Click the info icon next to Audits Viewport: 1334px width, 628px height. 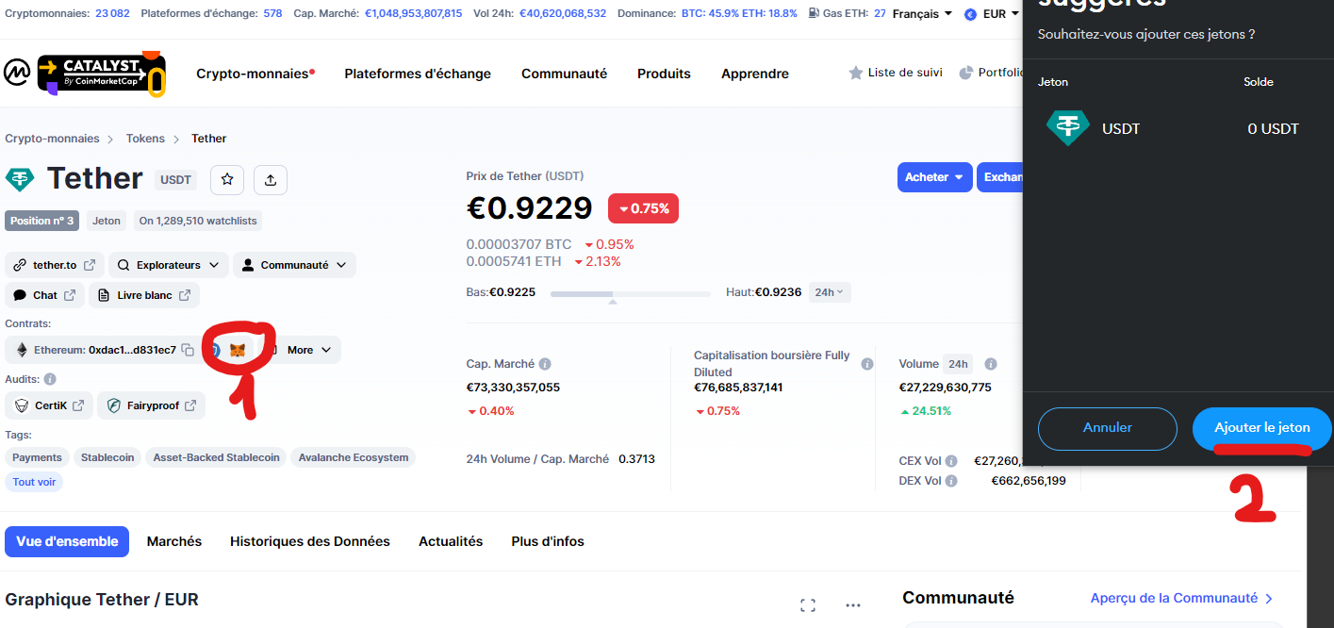tap(50, 379)
